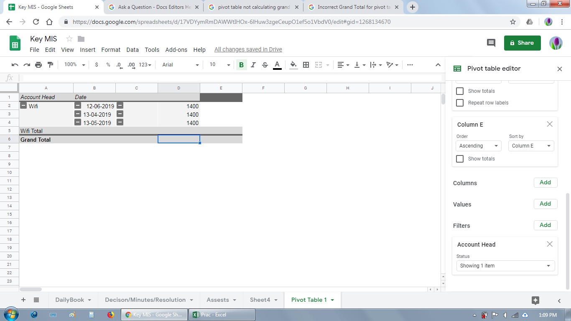The width and height of the screenshot is (571, 321).
Task: Enable Show totals for Column E
Action: [x=460, y=159]
